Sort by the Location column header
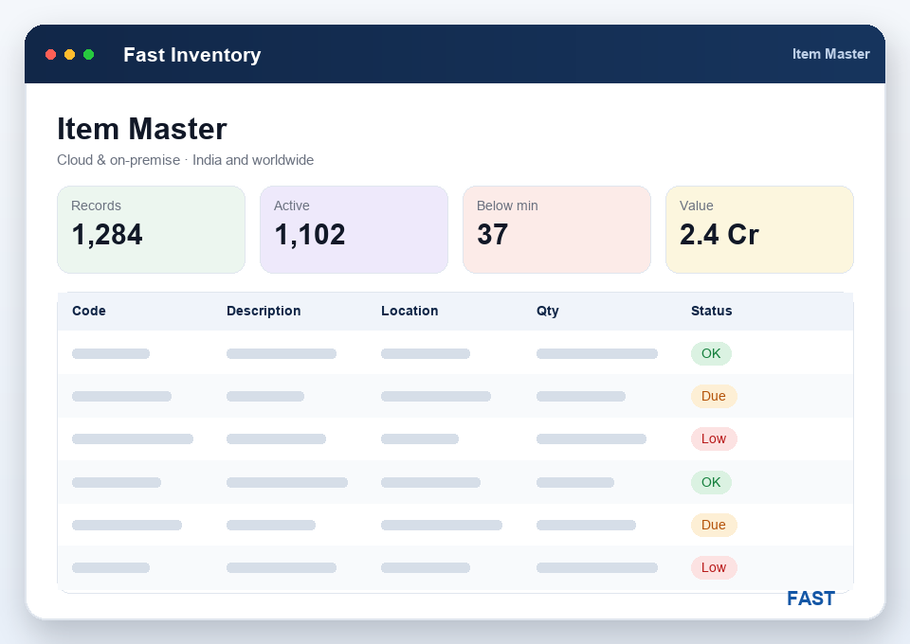The image size is (910, 644). [409, 311]
